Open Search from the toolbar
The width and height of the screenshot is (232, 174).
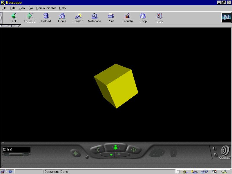[x=78, y=18]
